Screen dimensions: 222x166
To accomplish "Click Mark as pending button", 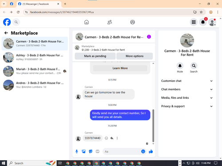I will point(95,56).
